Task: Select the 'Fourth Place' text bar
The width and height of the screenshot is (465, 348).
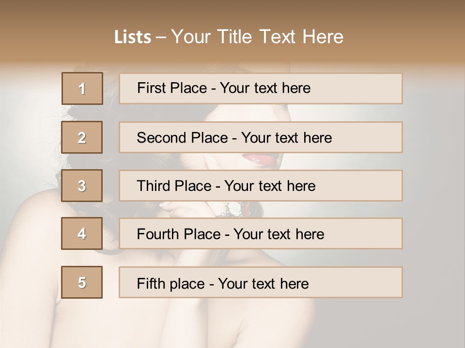Action: point(261,234)
